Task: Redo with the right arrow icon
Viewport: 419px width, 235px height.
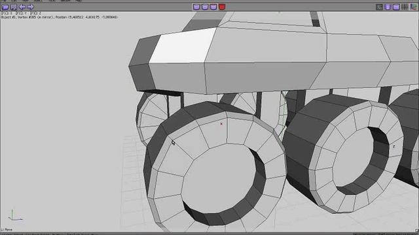Action: 31,7
